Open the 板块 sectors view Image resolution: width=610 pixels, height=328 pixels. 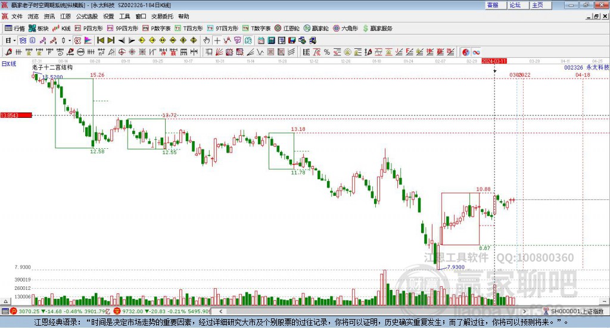click(38, 29)
